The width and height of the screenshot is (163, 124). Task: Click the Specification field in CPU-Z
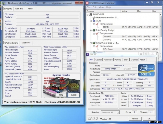click(x=127, y=79)
